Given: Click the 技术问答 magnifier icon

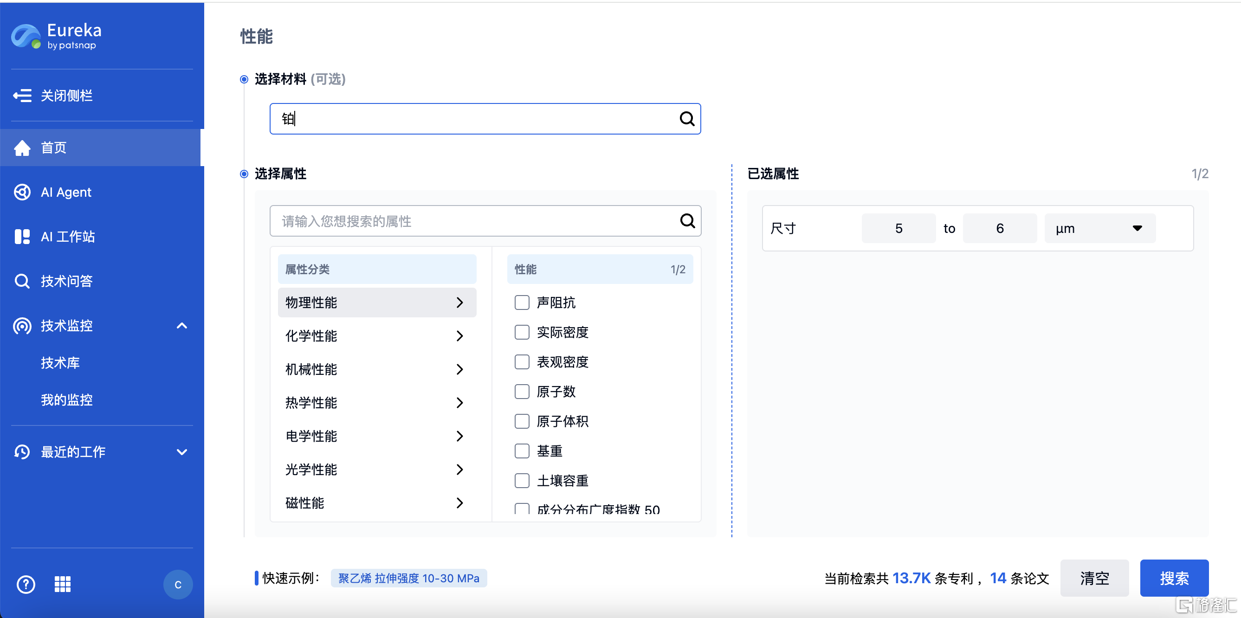Looking at the screenshot, I should pos(22,281).
